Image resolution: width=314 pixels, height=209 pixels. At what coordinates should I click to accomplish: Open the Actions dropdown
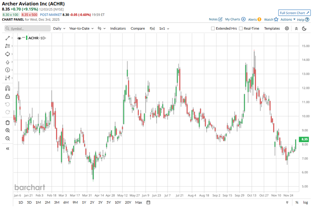coord(288,19)
